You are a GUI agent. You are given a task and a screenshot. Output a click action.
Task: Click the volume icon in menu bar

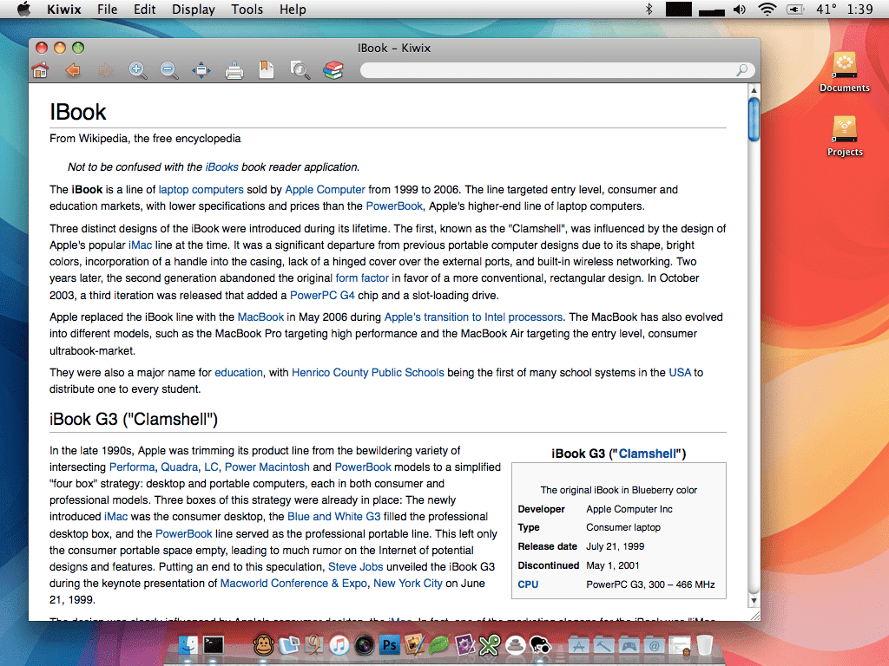[x=739, y=10]
